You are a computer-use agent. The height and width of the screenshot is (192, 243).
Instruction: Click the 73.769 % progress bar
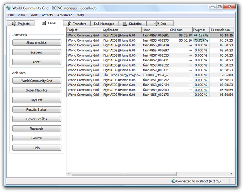point(201,40)
